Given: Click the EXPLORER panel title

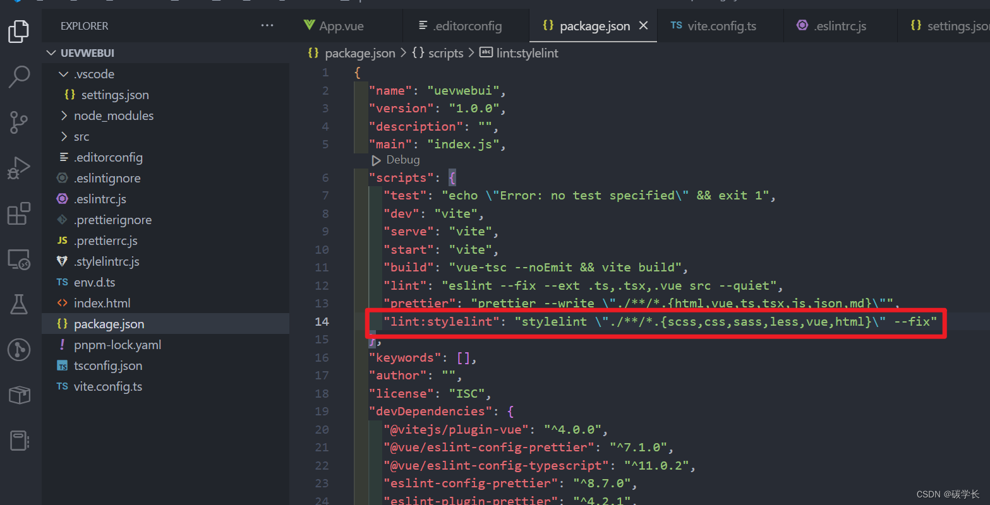Looking at the screenshot, I should point(85,26).
